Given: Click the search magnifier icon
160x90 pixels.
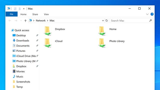Looking at the screenshot, I should point(150,20).
